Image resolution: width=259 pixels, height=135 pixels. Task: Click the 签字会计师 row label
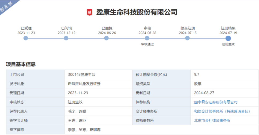[19, 121]
